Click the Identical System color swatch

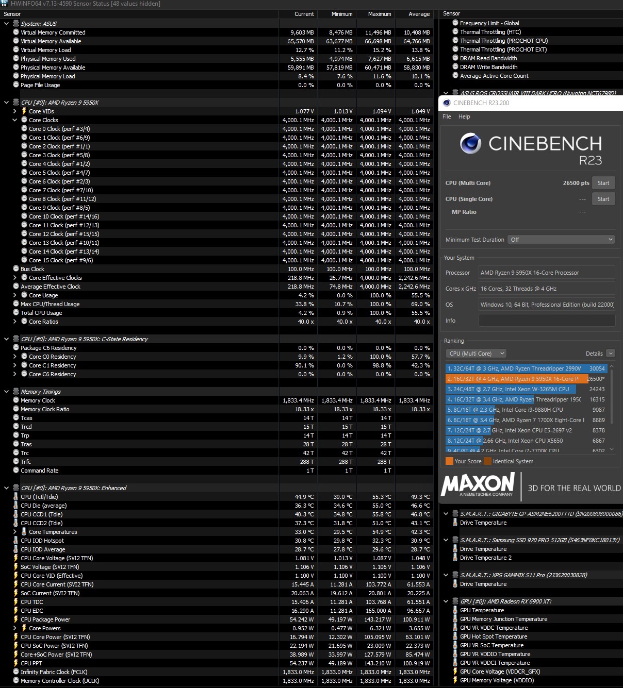487,461
